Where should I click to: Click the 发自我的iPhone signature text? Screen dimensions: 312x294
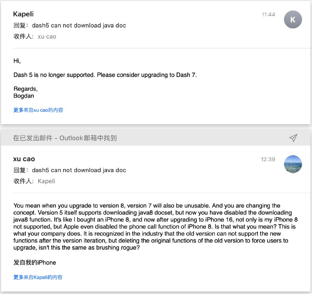point(35,262)
